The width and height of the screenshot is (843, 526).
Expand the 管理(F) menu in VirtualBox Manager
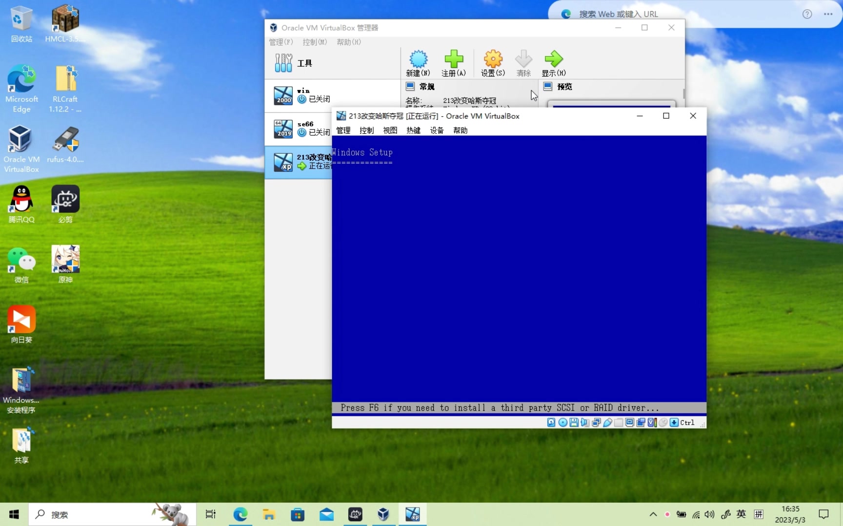click(281, 42)
